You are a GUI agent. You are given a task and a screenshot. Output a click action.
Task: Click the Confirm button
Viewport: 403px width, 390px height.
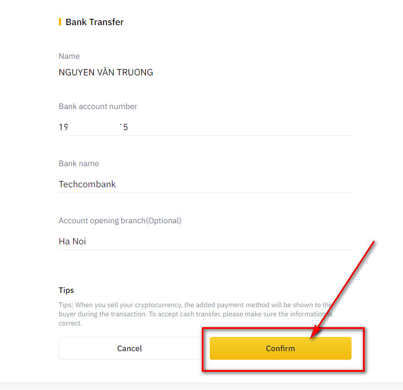(280, 348)
